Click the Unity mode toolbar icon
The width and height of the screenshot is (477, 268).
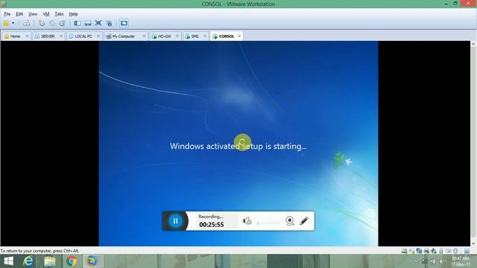(110, 23)
